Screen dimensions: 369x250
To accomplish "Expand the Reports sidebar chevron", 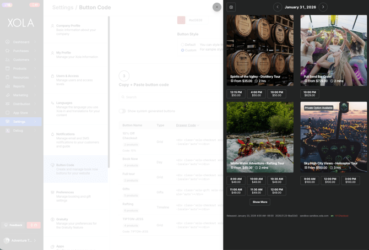I will (x=35, y=86).
